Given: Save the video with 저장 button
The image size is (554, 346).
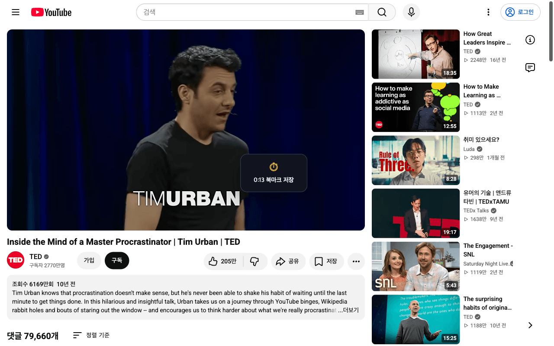Looking at the screenshot, I should 326,261.
